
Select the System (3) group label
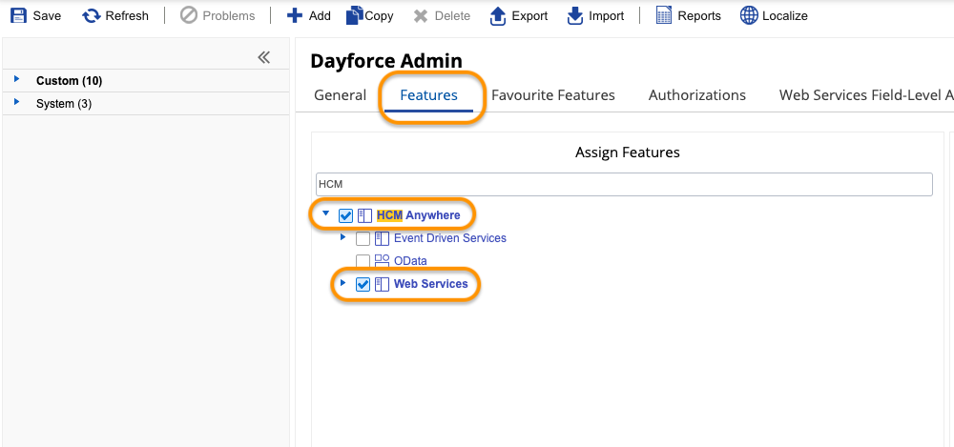64,104
